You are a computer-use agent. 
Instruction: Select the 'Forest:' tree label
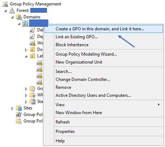tap(23, 10)
